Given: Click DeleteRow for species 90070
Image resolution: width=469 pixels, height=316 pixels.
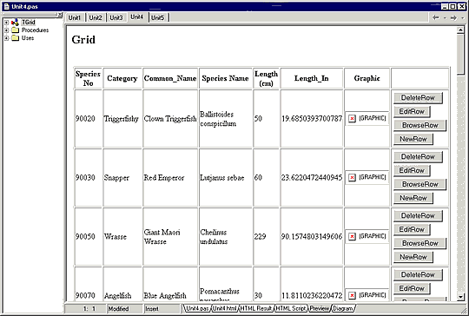Looking at the screenshot, I should 418,274.
